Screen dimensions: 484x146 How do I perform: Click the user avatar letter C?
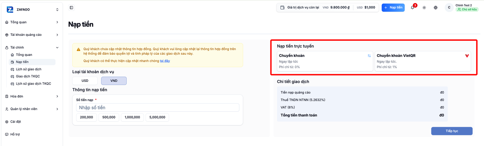pos(449,8)
